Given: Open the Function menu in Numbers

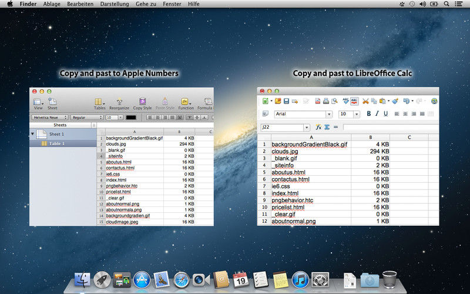Looking at the screenshot, I should [185, 101].
